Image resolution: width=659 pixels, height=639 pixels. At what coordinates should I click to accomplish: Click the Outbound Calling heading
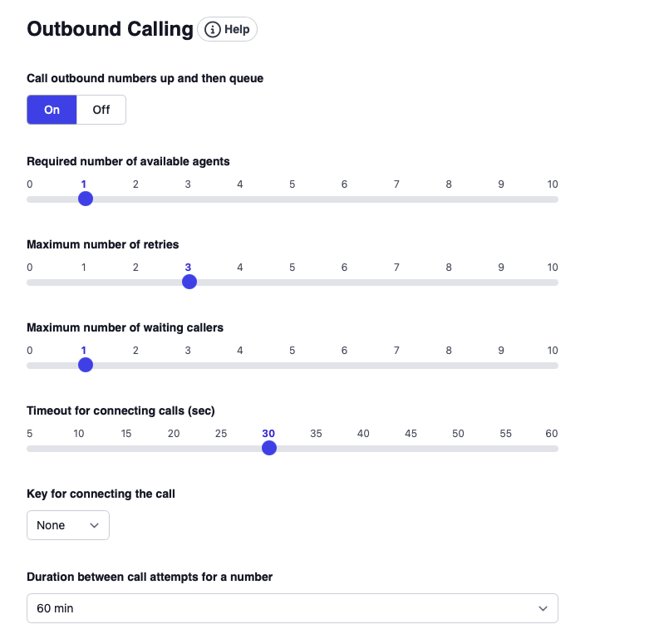(x=110, y=29)
